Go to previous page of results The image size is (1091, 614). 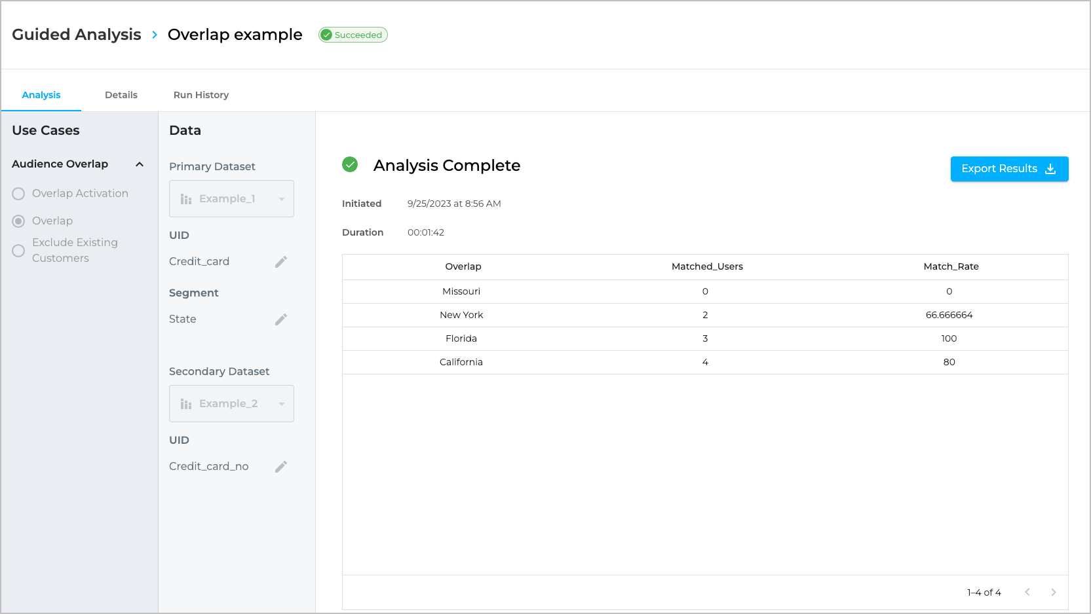point(1027,592)
